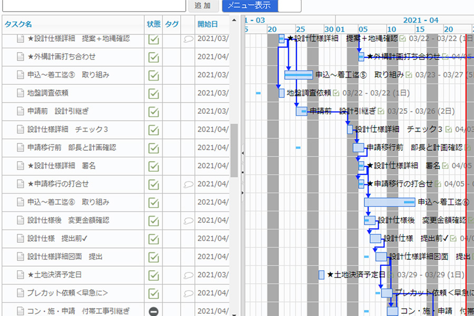
Task: Toggle status checkbox for ★設計仕様詳細 署名
Action: point(154,166)
